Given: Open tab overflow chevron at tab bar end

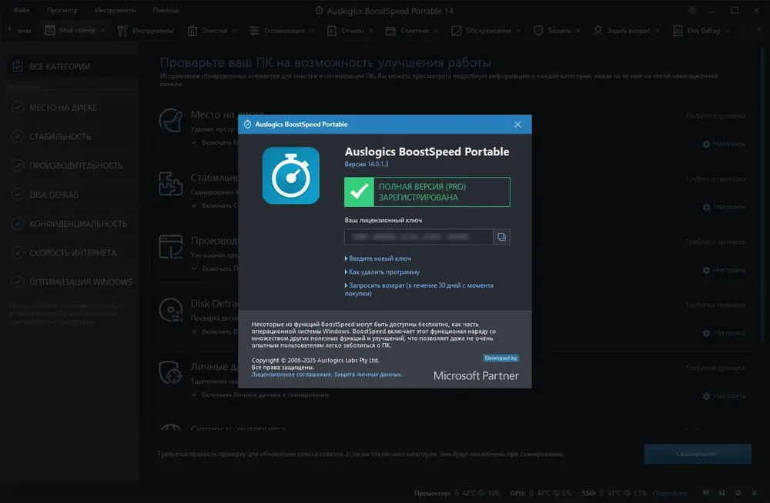Looking at the screenshot, I should point(758,30).
